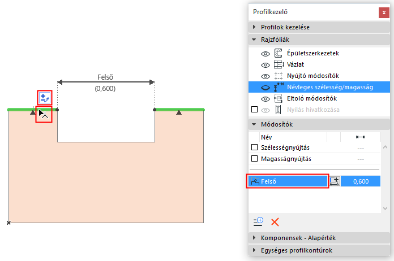Select the Magasságnyújtás modifier row
The width and height of the screenshot is (394, 261).
pyautogui.click(x=315, y=159)
